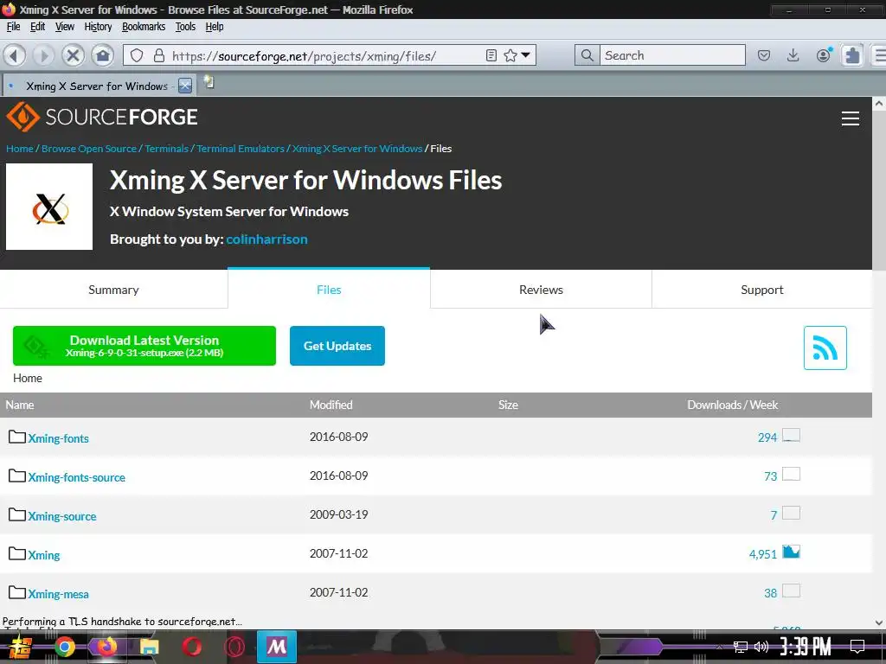The height and width of the screenshot is (664, 886).
Task: Click the search magnifier icon
Action: pyautogui.click(x=587, y=55)
